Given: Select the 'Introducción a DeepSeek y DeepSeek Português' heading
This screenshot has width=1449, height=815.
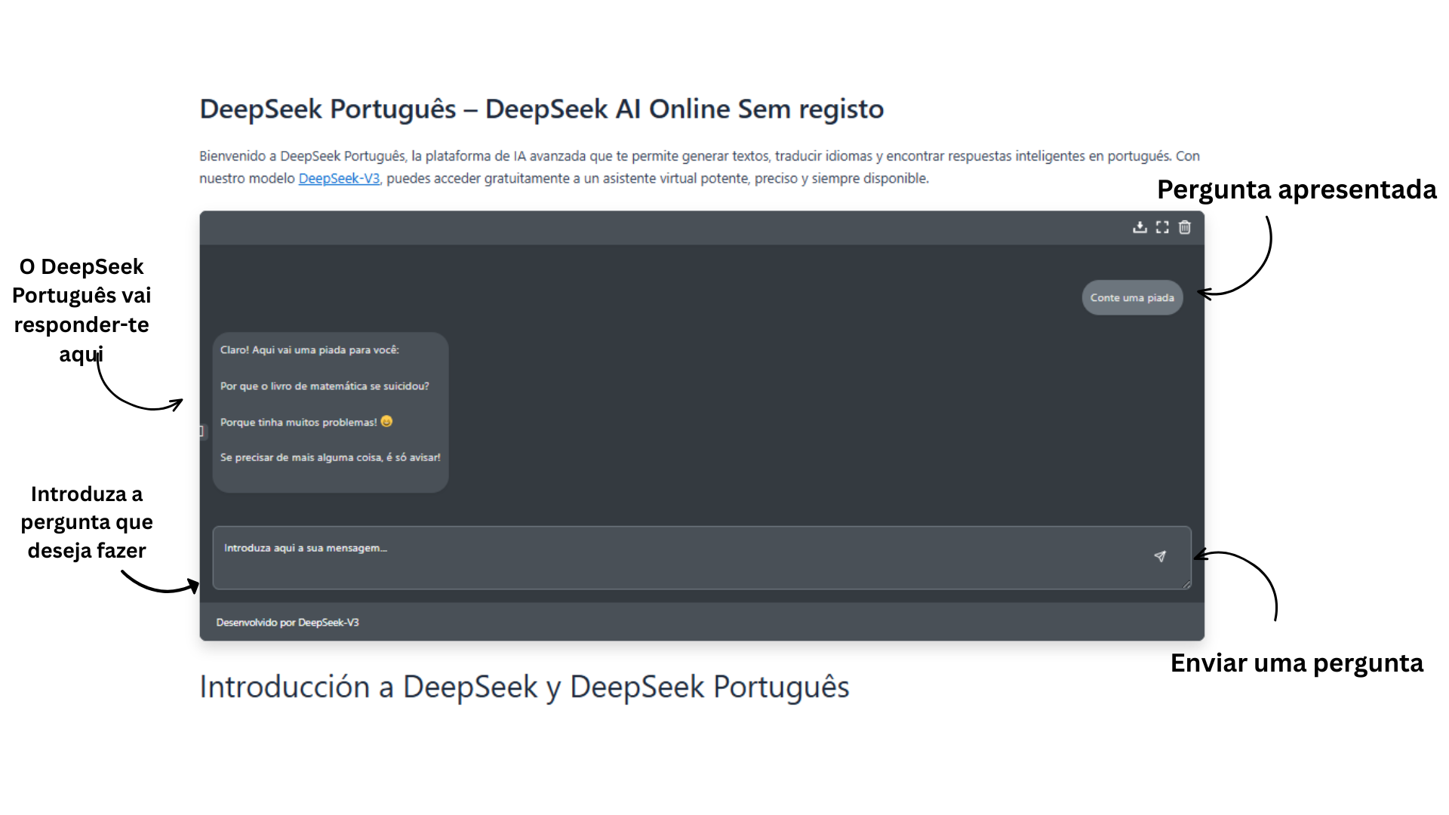Looking at the screenshot, I should (x=524, y=687).
